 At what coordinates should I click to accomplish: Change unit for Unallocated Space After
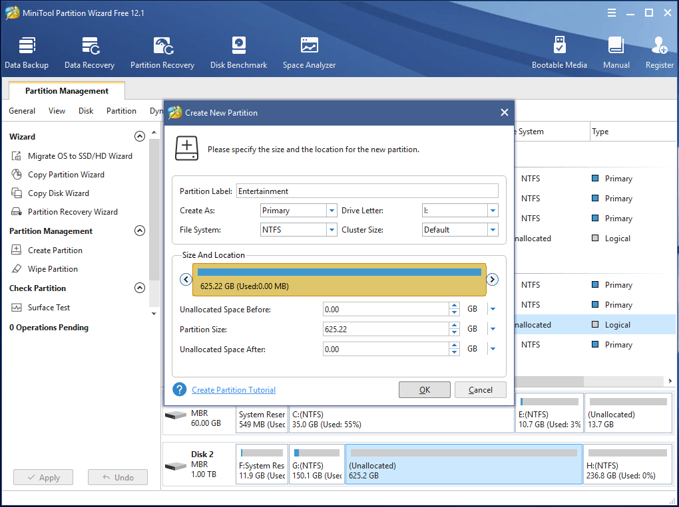pyautogui.click(x=493, y=349)
